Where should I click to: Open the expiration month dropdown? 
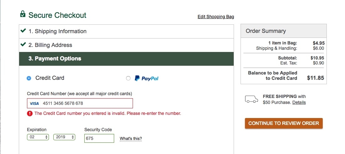pyautogui.click(x=38, y=137)
